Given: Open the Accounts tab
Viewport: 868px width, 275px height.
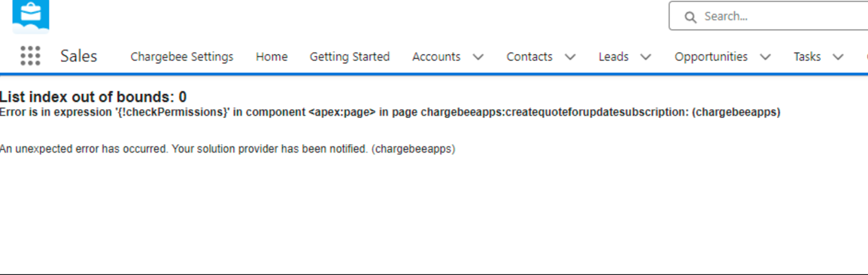Looking at the screenshot, I should click(436, 56).
